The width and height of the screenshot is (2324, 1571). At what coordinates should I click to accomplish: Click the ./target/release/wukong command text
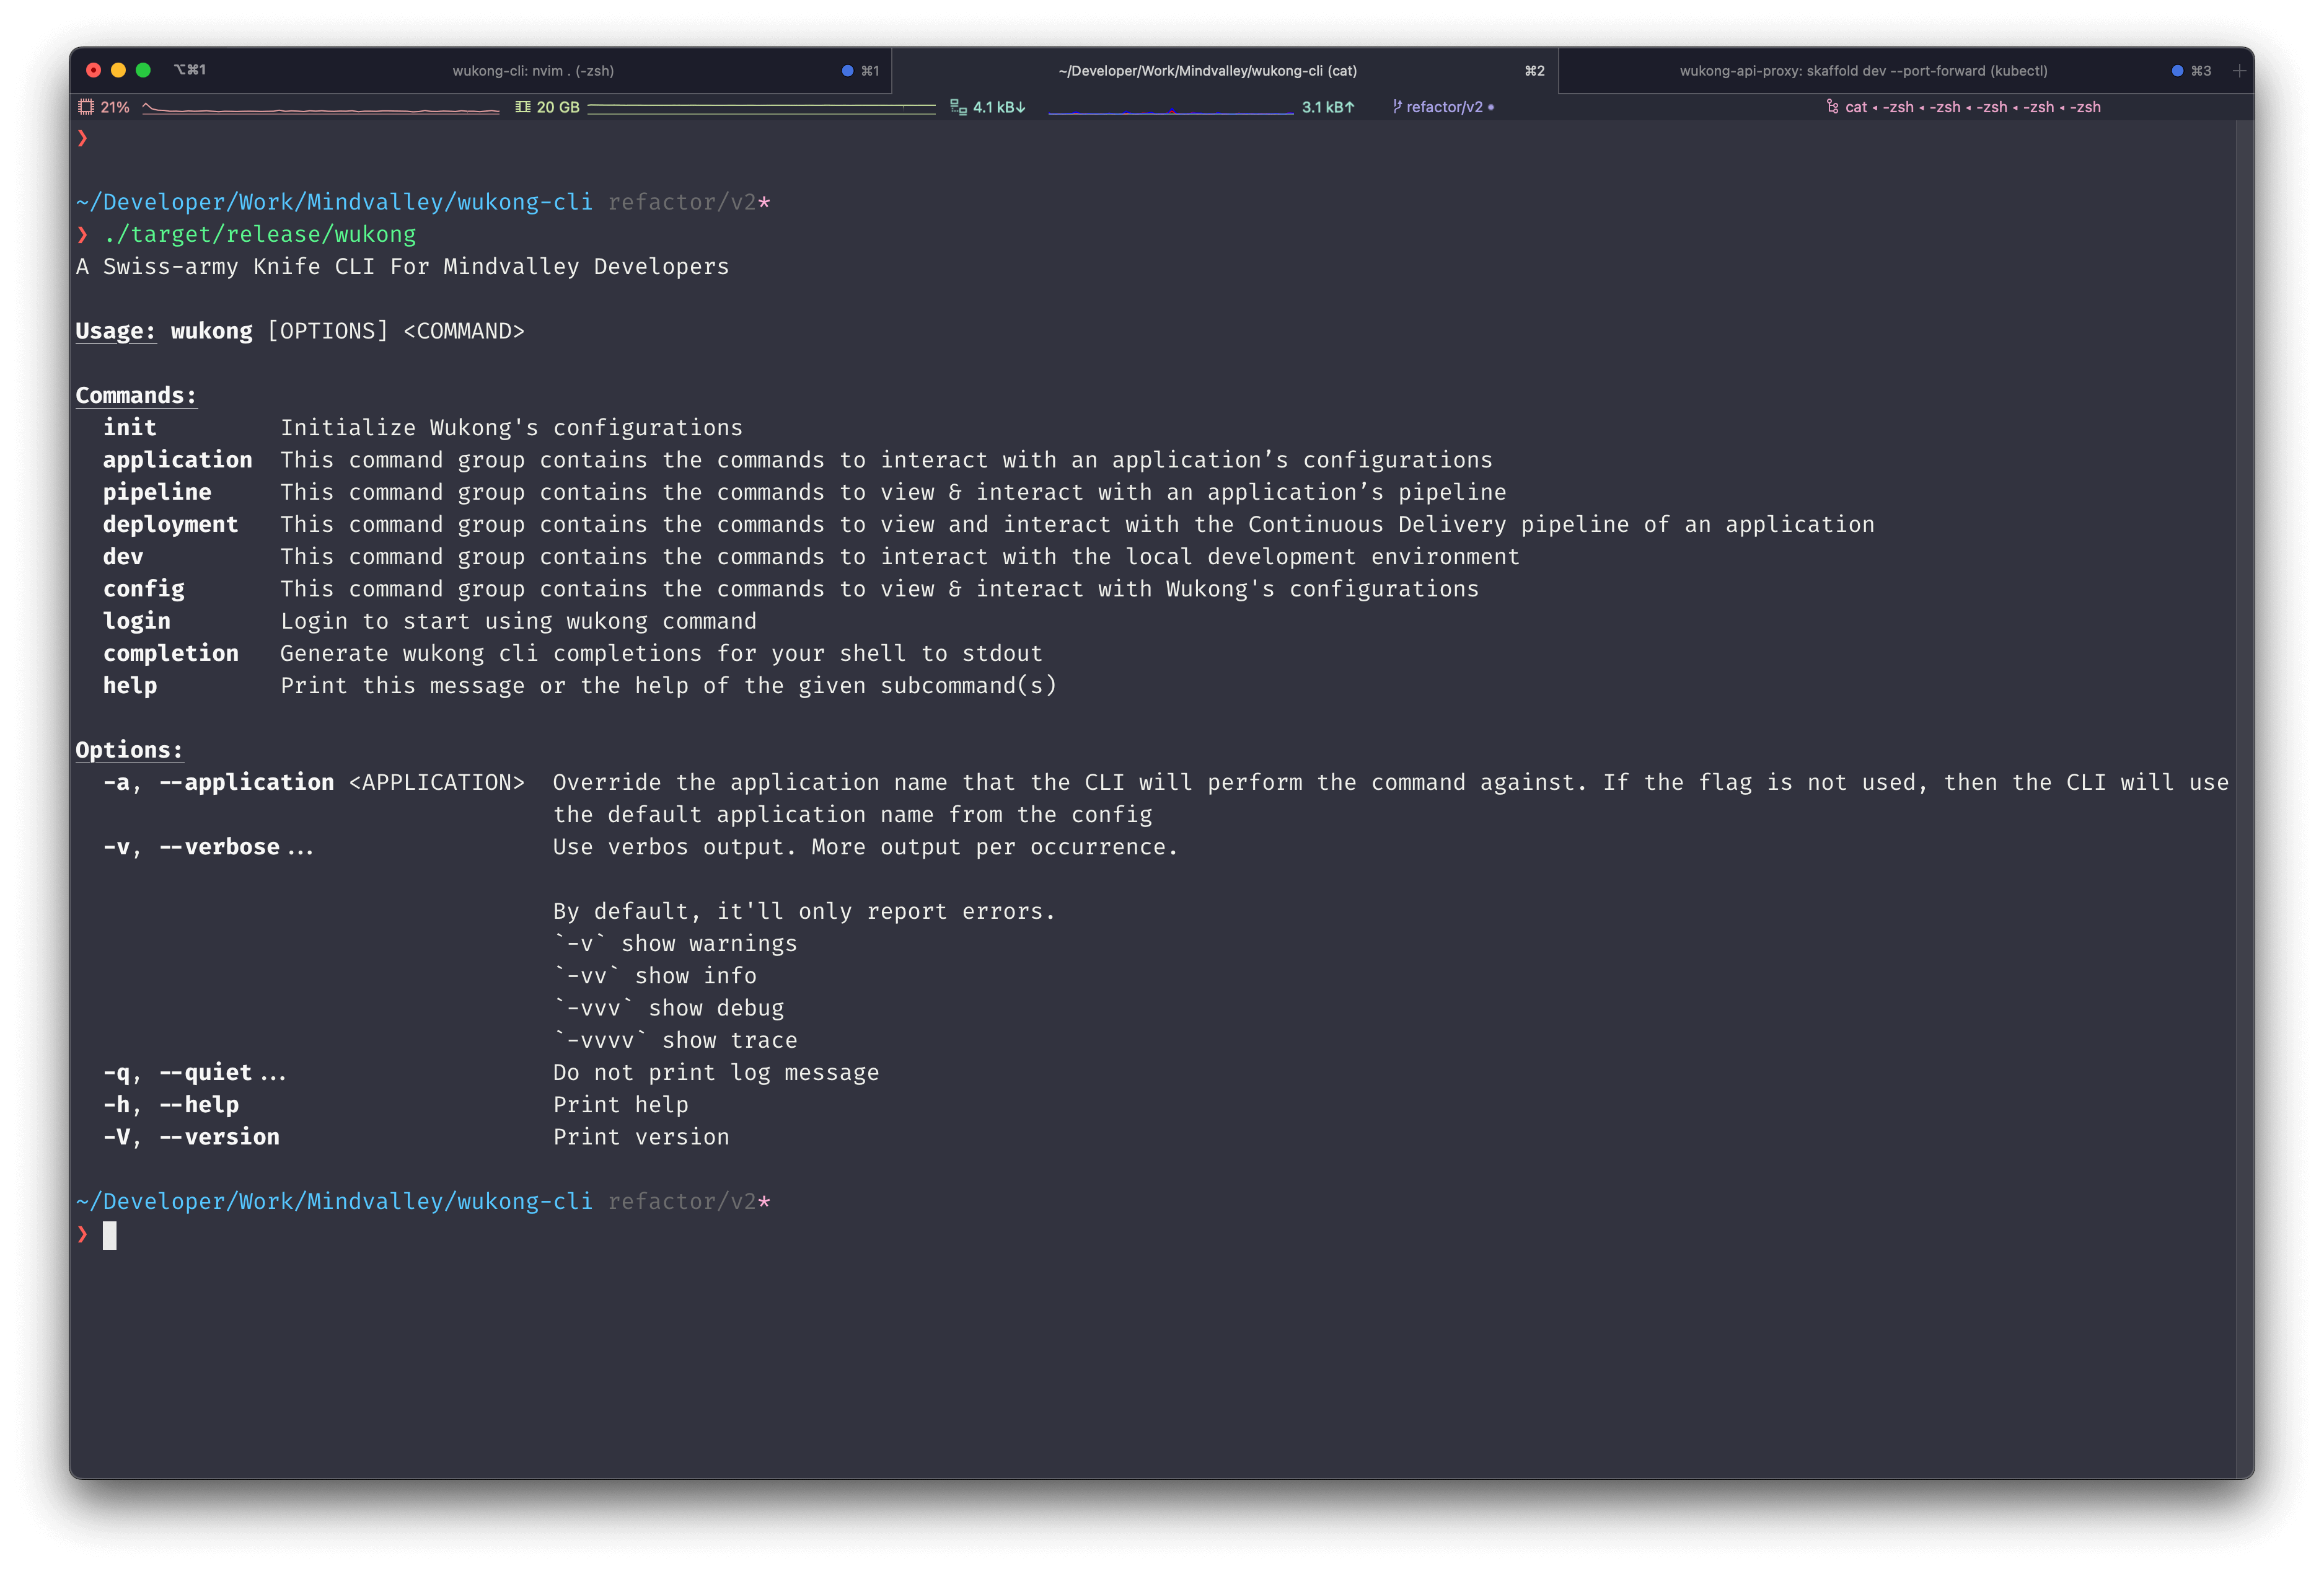[259, 234]
